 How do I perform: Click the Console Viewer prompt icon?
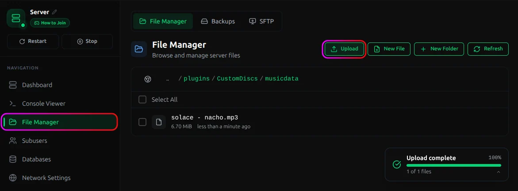[13, 103]
